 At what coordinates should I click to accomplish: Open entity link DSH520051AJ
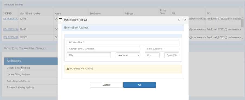pos(11,19)
